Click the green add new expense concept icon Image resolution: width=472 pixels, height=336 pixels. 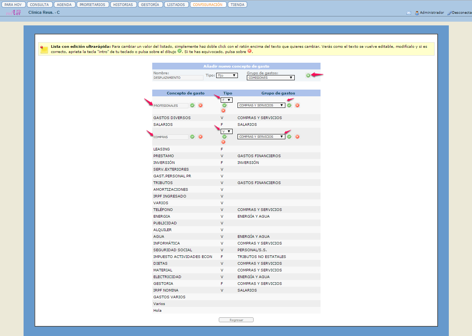pos(308,75)
